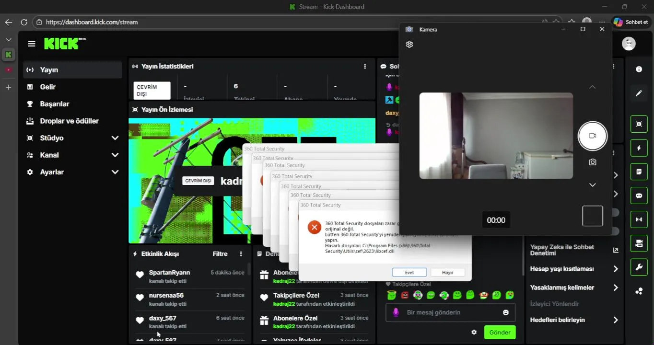Click nursenaa56 in activity feed
This screenshot has width=654, height=345.
pos(166,295)
